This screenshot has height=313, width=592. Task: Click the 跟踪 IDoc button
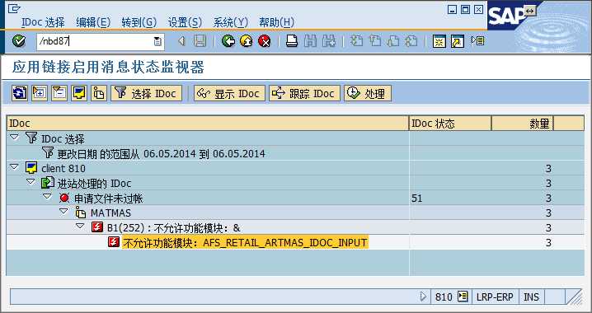coord(304,93)
